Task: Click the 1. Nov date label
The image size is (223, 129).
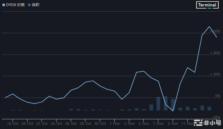Action: (115, 123)
